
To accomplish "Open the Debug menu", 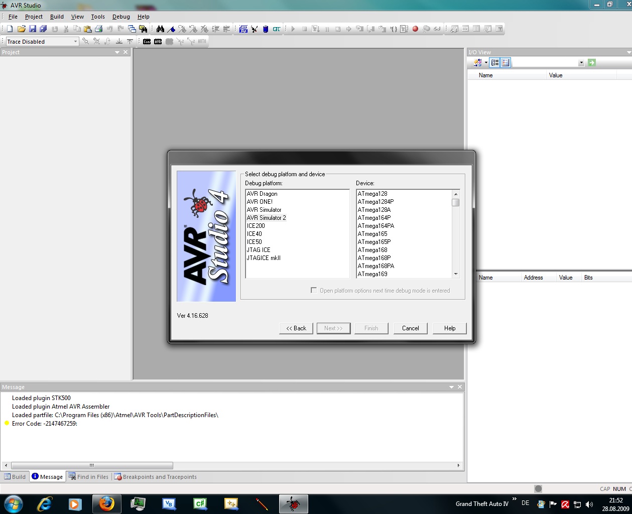I will click(121, 17).
